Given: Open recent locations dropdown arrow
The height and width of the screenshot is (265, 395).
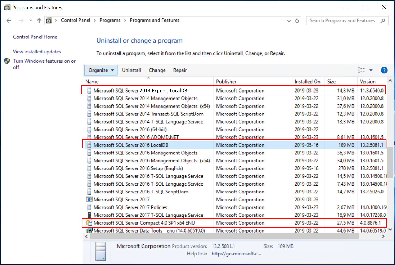Looking at the screenshot, I should click(31, 20).
